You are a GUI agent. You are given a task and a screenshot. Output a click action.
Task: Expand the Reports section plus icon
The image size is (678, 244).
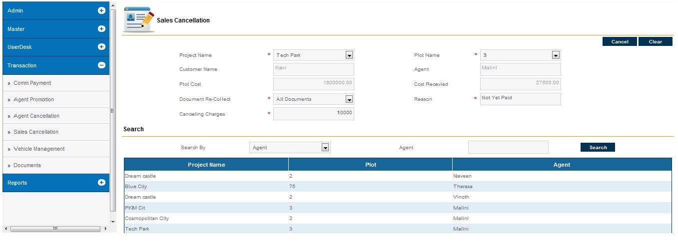(x=101, y=183)
